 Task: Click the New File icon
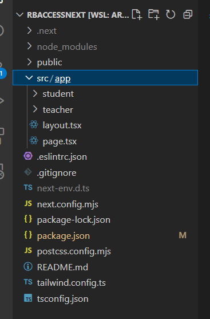coord(137,15)
